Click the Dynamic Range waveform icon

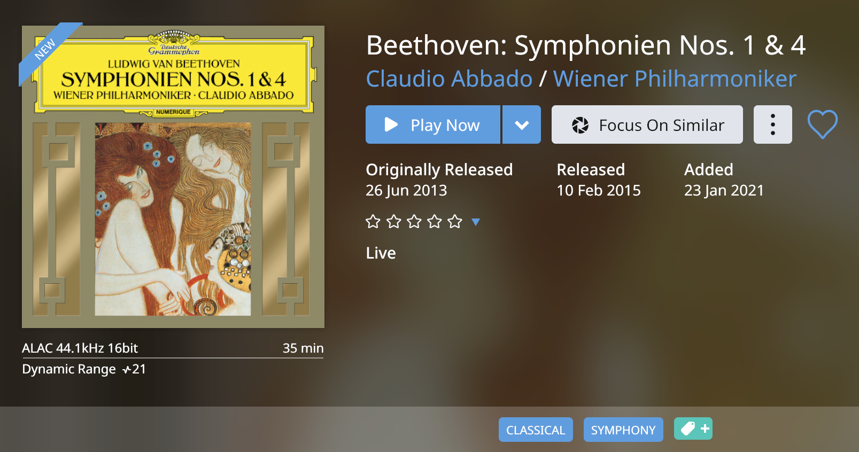pos(127,370)
